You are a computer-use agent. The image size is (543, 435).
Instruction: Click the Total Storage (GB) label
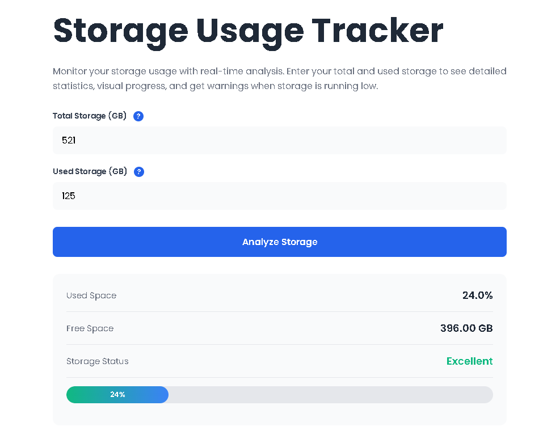coord(89,116)
